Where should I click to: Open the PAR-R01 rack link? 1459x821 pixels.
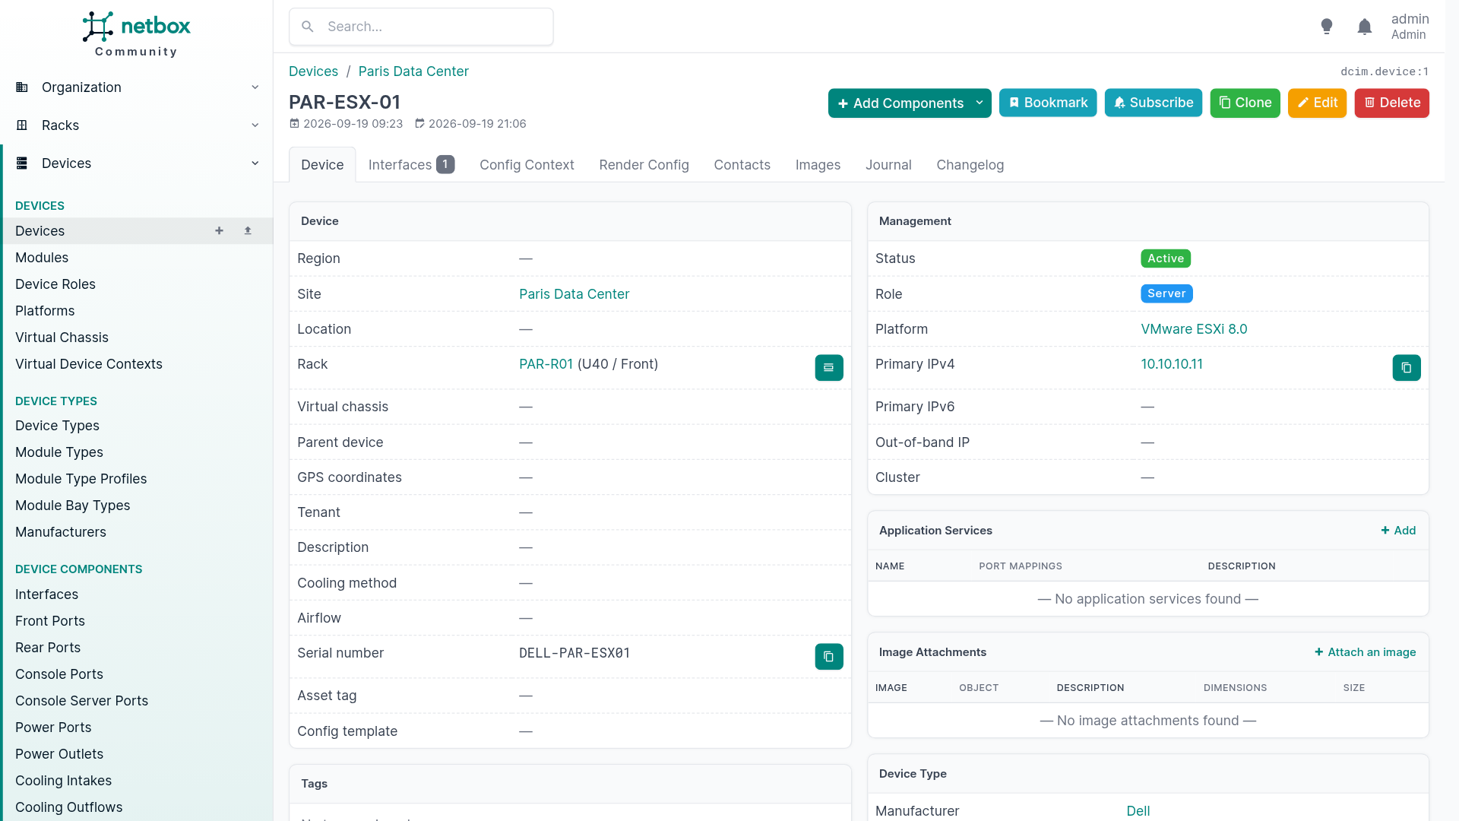click(546, 364)
